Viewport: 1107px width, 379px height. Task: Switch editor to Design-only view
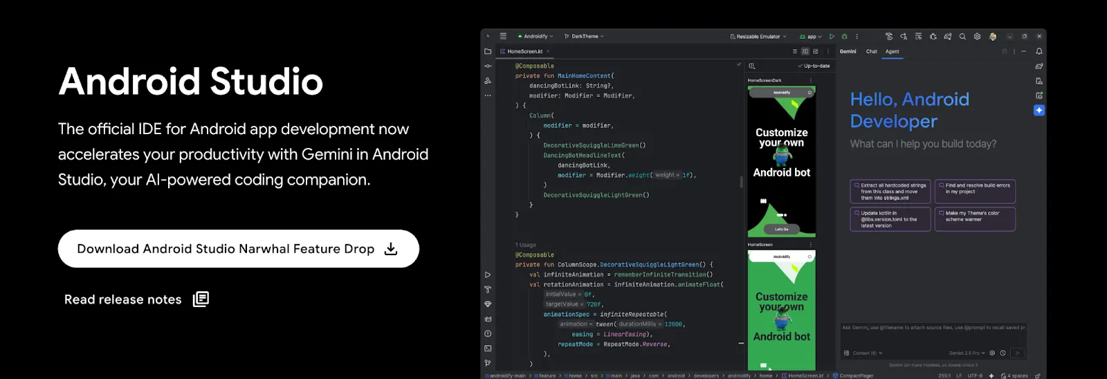(816, 51)
